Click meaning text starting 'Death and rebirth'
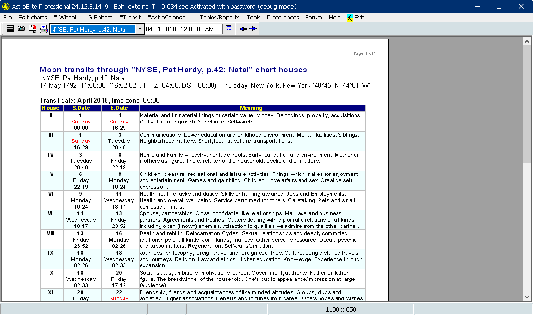 (248, 240)
